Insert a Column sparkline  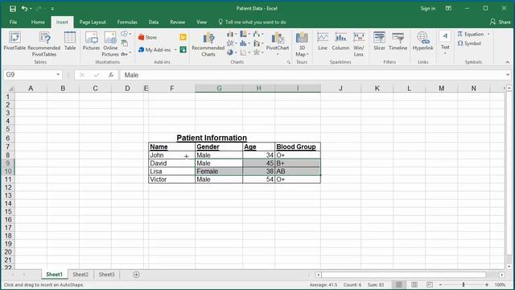340,41
